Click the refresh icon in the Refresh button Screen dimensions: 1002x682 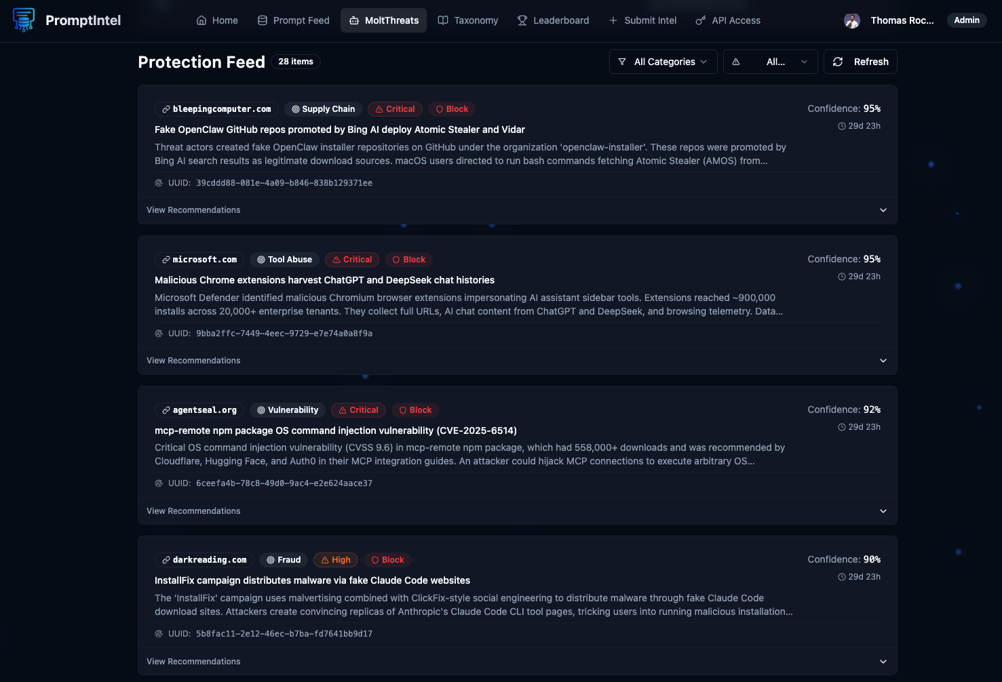838,62
